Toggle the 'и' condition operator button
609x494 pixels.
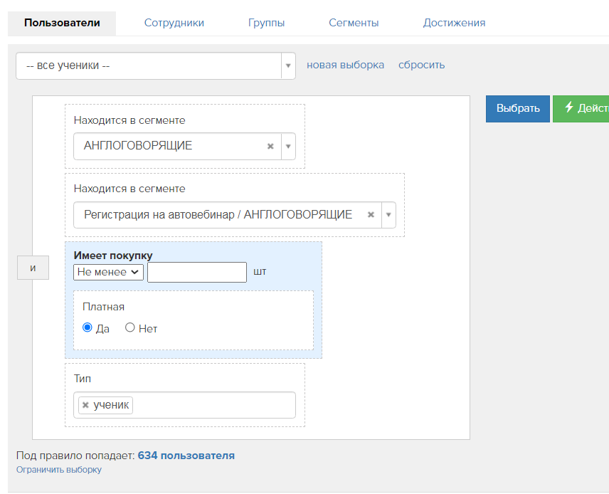pyautogui.click(x=33, y=268)
